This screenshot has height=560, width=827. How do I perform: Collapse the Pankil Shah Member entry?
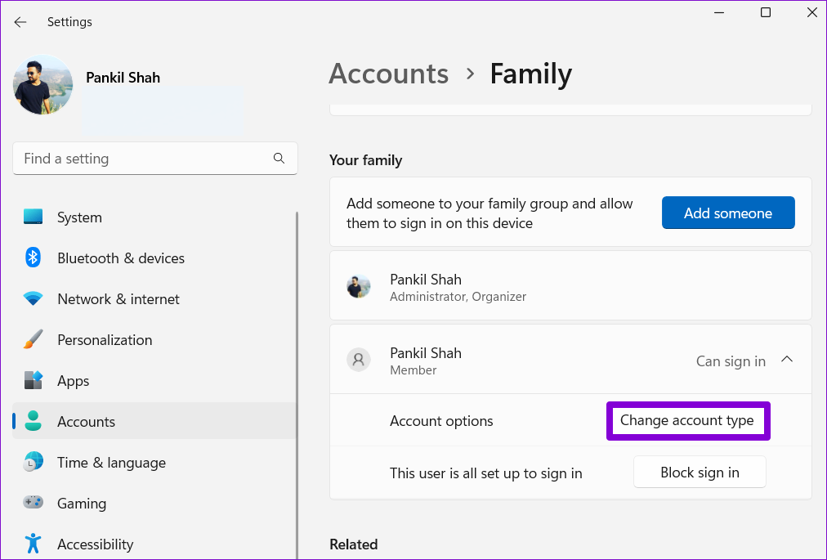tap(787, 360)
